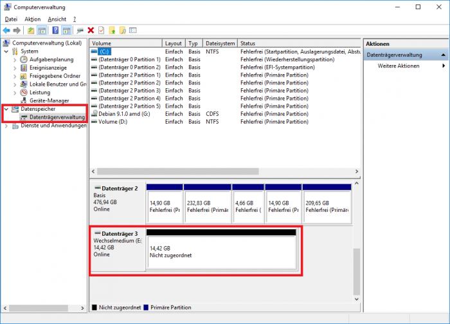Open Geräte-Manager in the tree
The width and height of the screenshot is (450, 324).
click(x=49, y=100)
